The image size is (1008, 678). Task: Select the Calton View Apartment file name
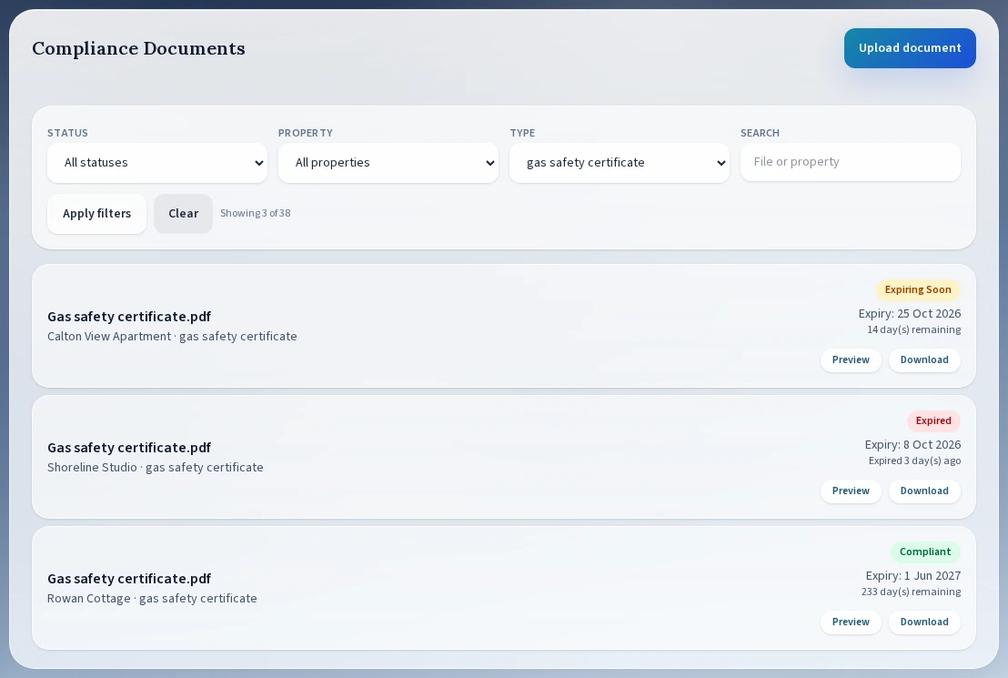tap(129, 317)
